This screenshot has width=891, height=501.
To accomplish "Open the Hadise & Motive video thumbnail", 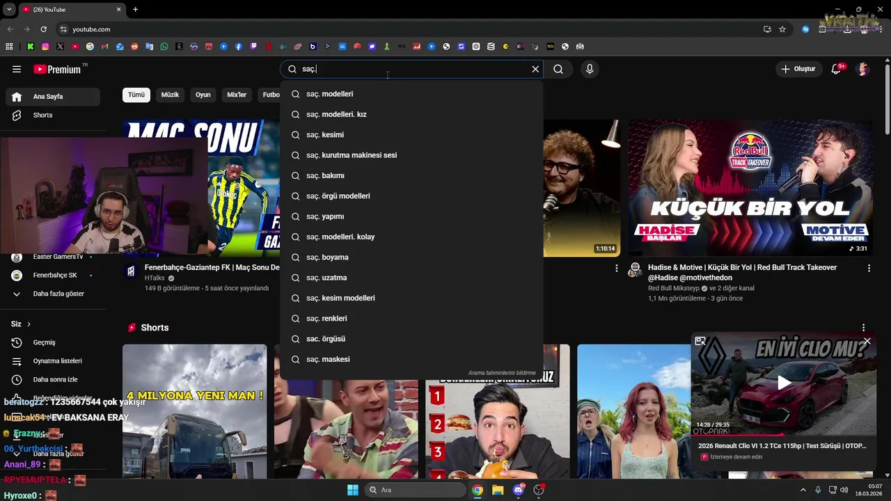I will (x=750, y=188).
